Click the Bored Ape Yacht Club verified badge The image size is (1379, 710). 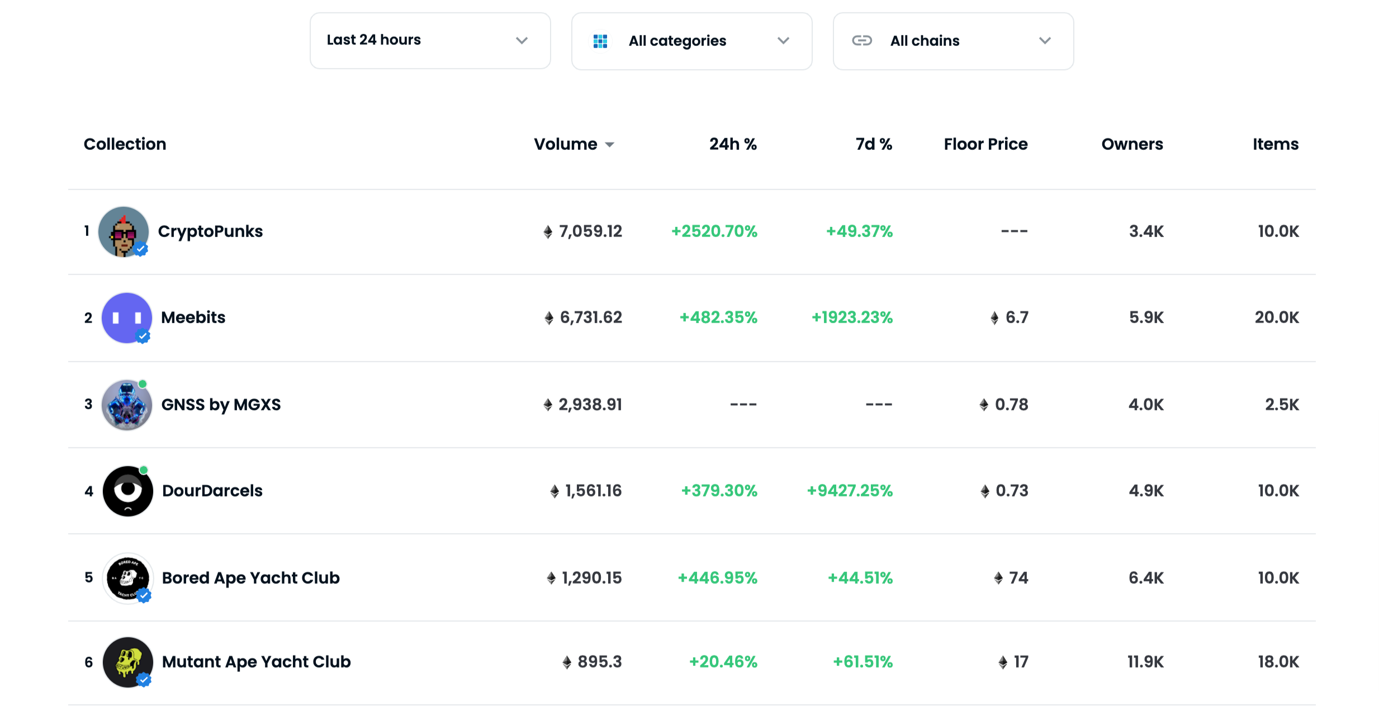point(144,596)
